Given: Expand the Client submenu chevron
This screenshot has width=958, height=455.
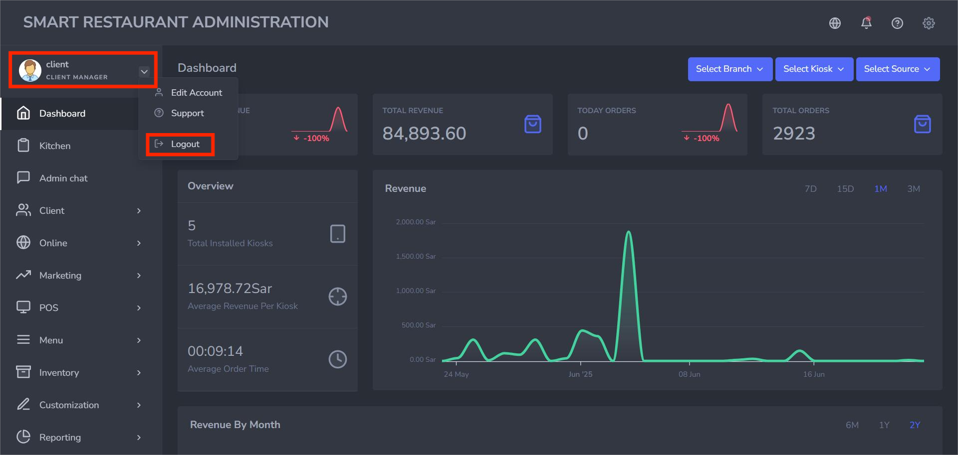Looking at the screenshot, I should (x=139, y=211).
